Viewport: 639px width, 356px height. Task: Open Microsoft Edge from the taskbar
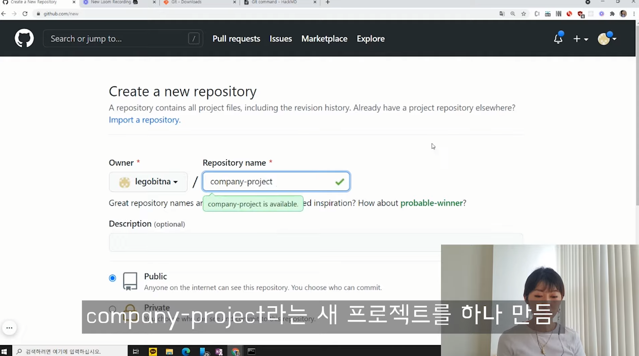[186, 351]
